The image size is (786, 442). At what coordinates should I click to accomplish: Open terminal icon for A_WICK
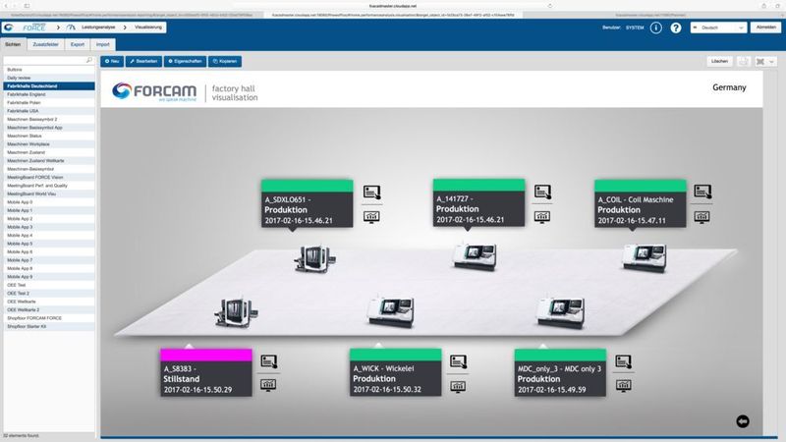[x=458, y=361]
